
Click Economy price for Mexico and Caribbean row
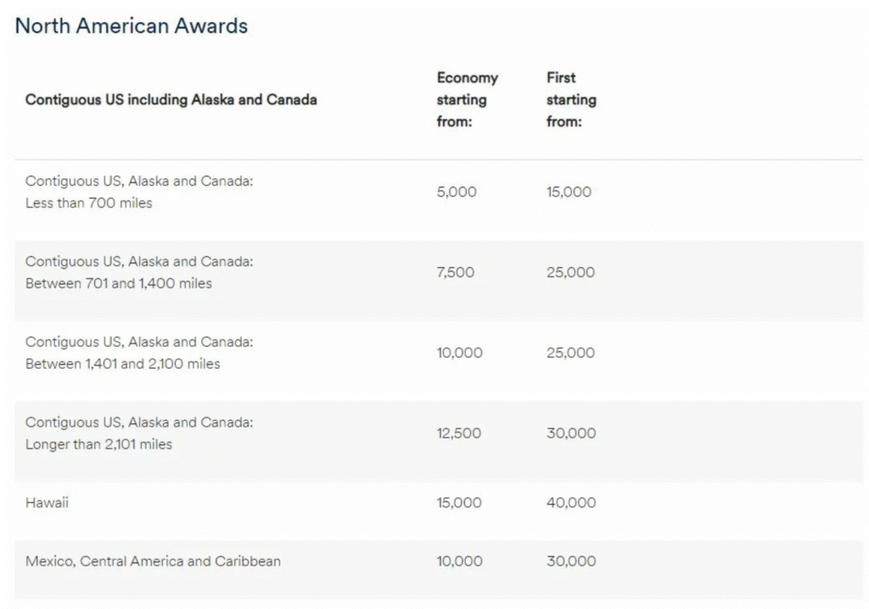tap(459, 562)
